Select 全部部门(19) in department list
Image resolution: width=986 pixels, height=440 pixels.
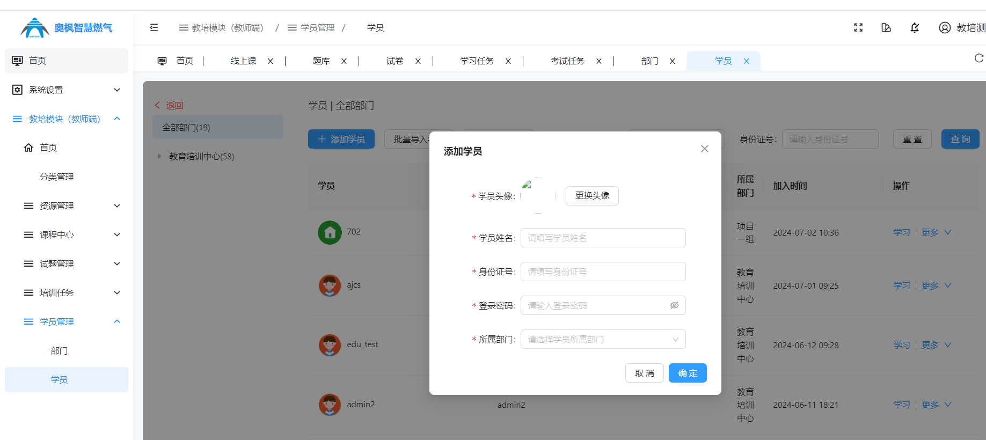[x=218, y=127]
